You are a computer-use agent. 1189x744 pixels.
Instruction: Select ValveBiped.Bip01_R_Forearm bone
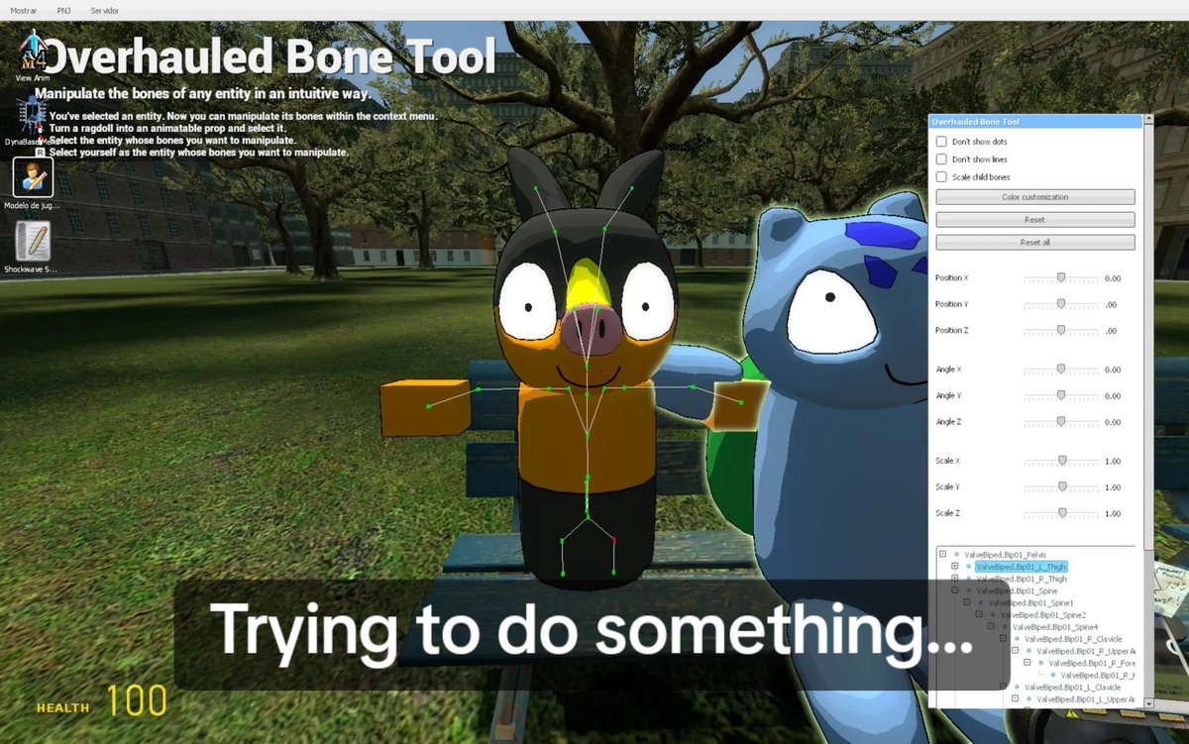1091,663
